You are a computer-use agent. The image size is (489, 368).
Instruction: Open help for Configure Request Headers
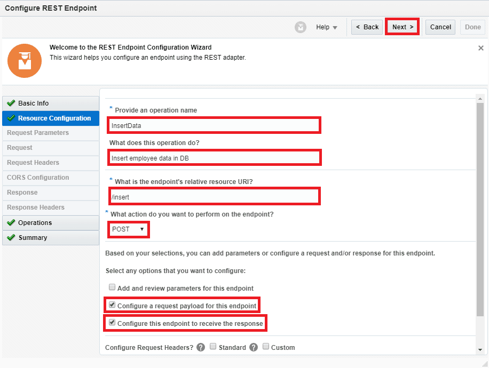(x=200, y=347)
